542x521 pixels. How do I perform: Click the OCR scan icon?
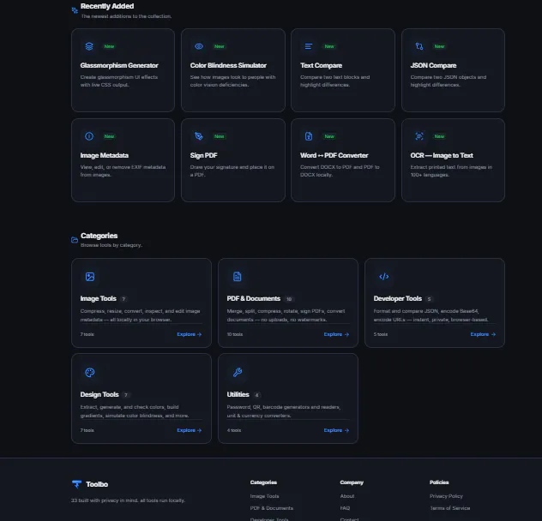pos(419,136)
